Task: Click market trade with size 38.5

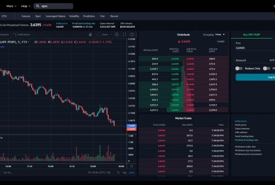Action: coord(183,156)
